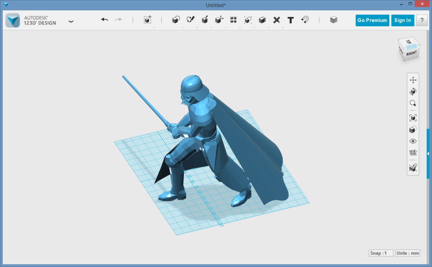432x267 pixels.
Task: Click the Go Premium button
Action: pyautogui.click(x=372, y=20)
